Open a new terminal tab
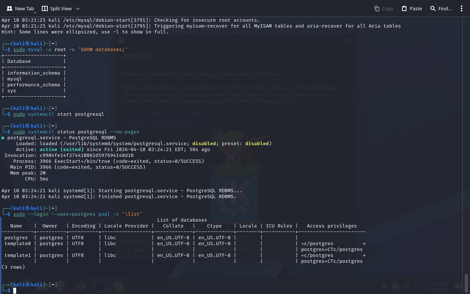Screen dimensions: 470x294 (x=20, y=8)
